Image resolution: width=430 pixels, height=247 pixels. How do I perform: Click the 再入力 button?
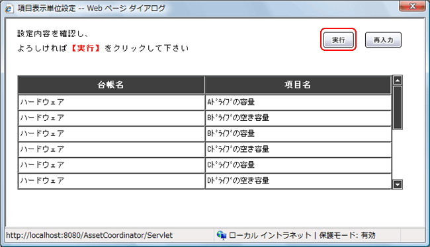[x=383, y=40]
